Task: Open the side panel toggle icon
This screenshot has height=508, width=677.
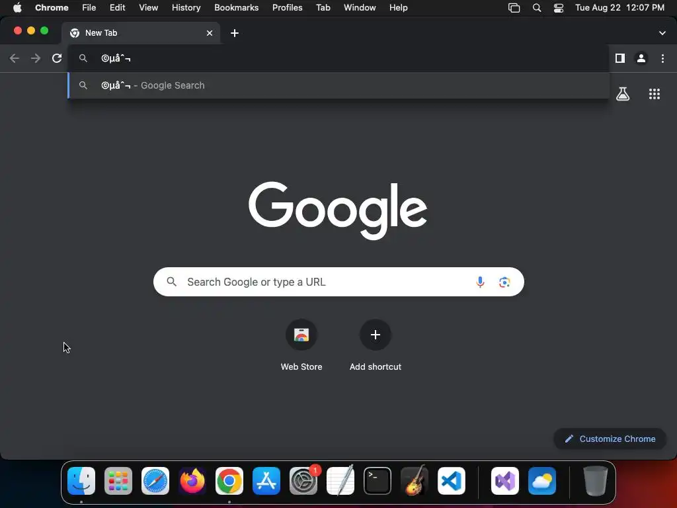Action: (620, 58)
